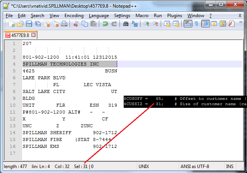
Task: Open a file using folder icon
Action: pyautogui.click(x=20, y=24)
